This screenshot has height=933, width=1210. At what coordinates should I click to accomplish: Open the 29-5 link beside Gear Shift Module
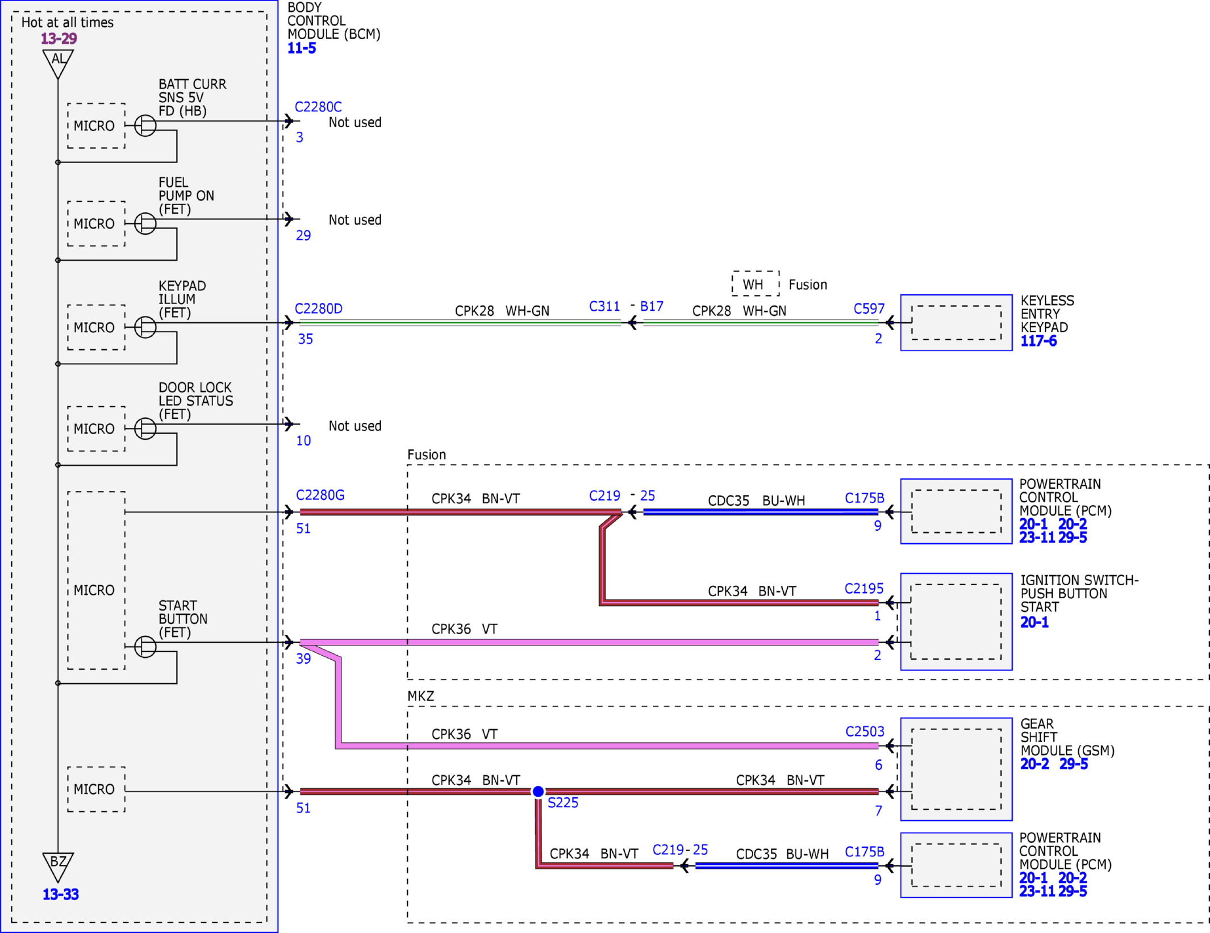(1074, 764)
